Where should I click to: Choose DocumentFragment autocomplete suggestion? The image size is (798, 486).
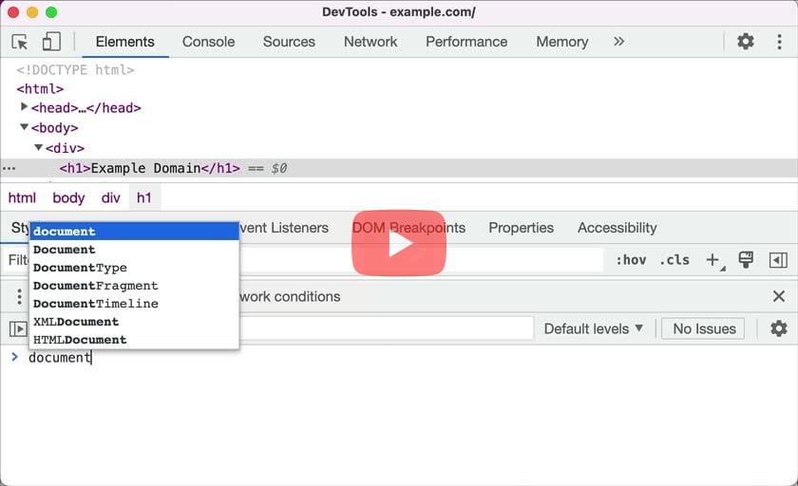[x=134, y=286]
